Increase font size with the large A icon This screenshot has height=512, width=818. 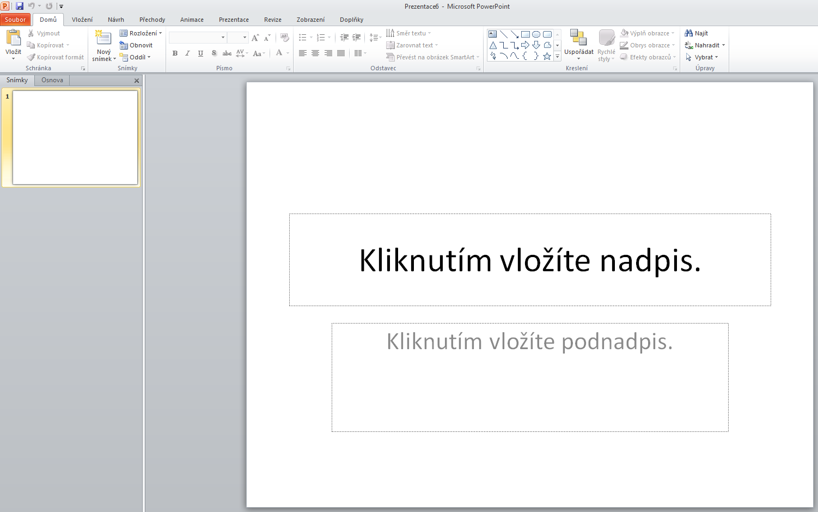(x=255, y=38)
